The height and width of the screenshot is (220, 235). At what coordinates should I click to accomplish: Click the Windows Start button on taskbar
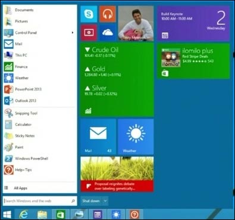pyautogui.click(x=7, y=215)
